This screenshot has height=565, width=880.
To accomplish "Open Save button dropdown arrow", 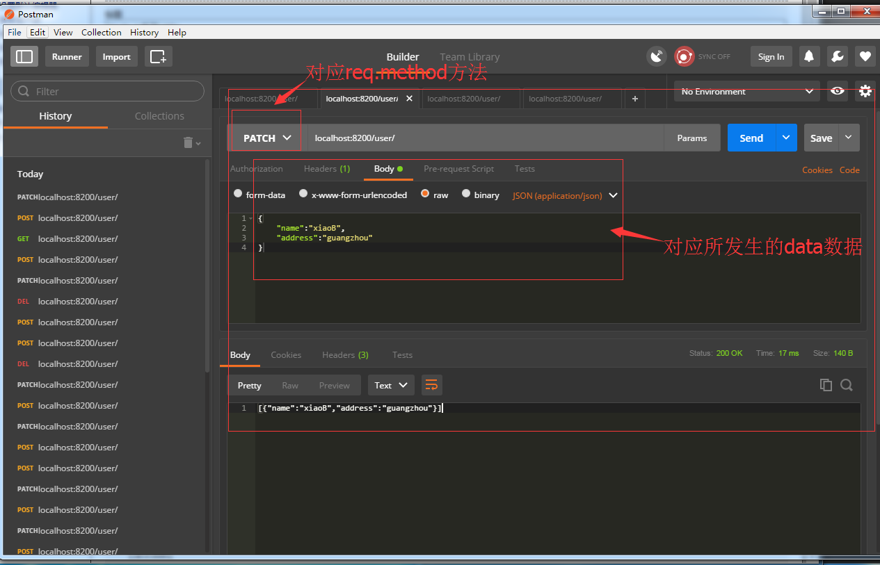I will pos(849,138).
